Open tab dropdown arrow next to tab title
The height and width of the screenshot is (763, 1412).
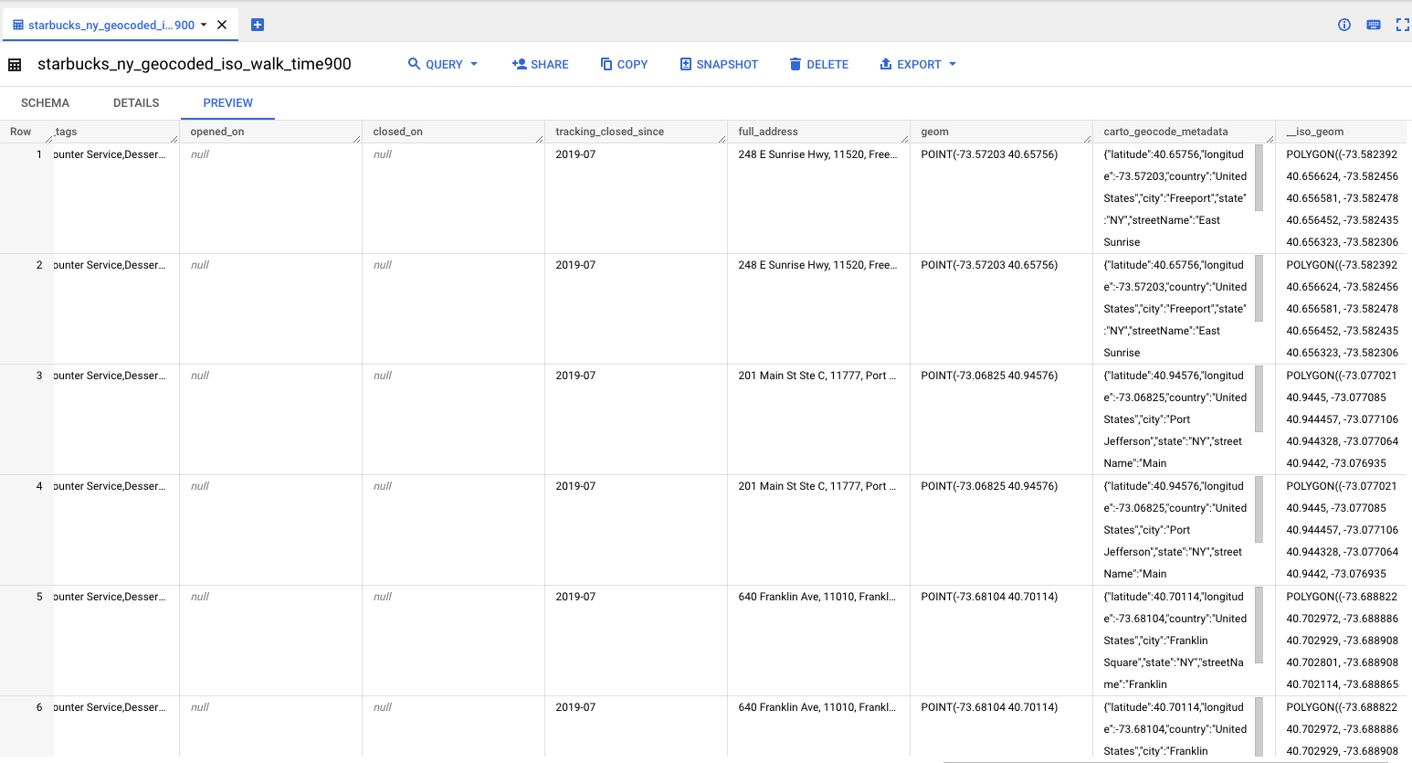(204, 25)
